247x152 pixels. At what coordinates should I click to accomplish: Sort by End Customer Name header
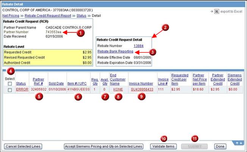tap(118, 79)
